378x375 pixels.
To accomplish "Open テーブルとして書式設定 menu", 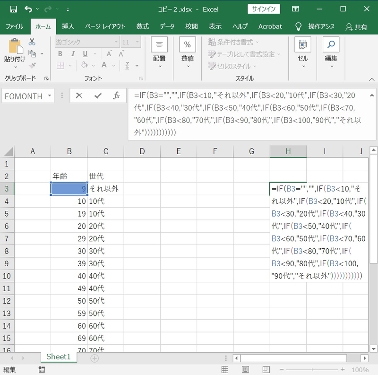I will pyautogui.click(x=244, y=54).
